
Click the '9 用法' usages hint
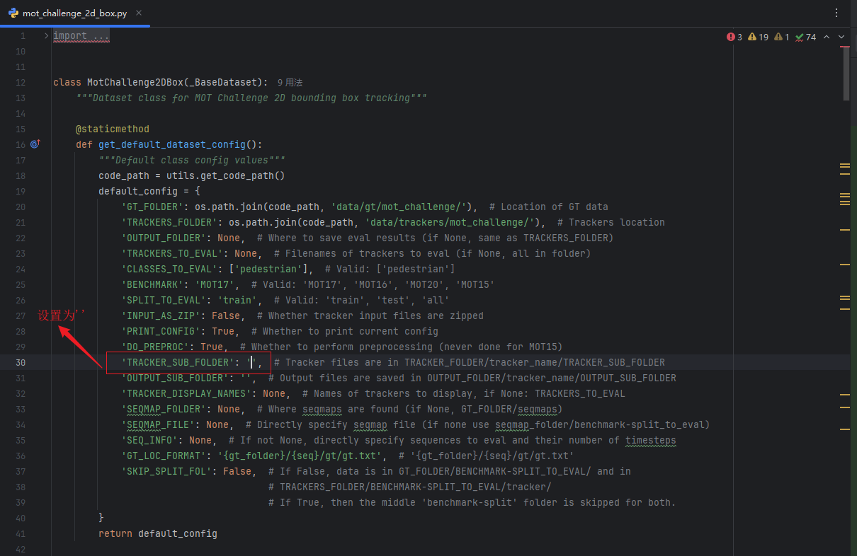coord(290,83)
